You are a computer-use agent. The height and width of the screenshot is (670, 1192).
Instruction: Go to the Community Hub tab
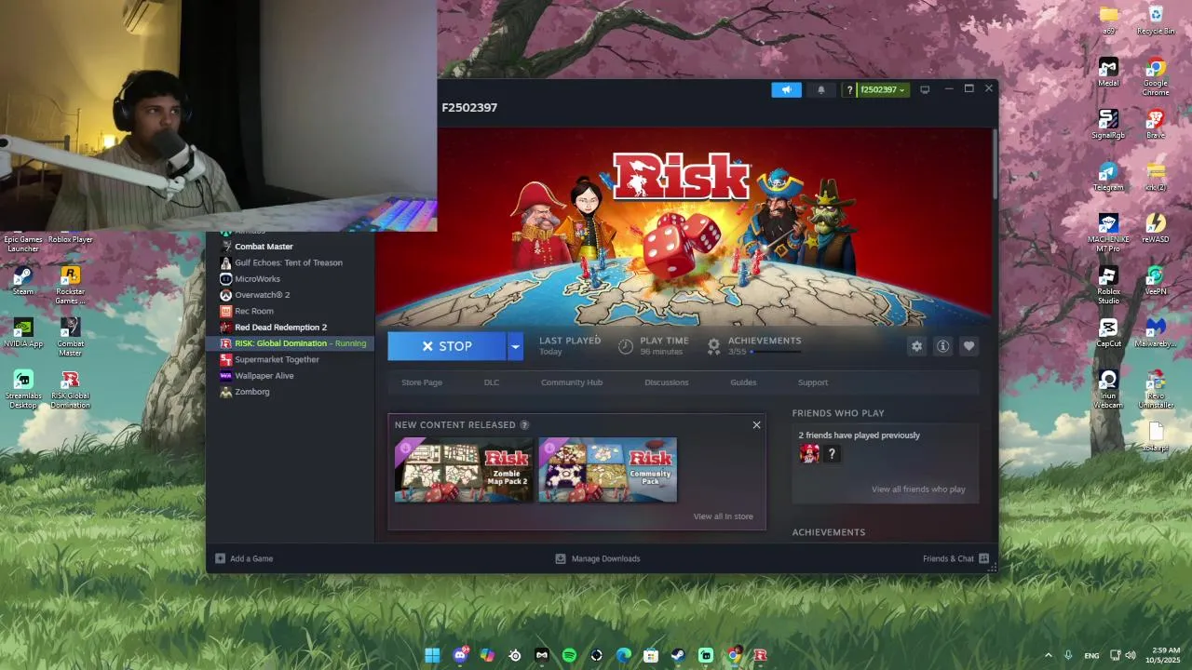click(x=572, y=382)
